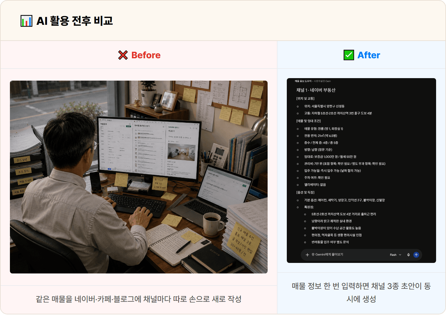Click the '기본 옵션: 에어컨, 세탁기' line
This screenshot has height=315, width=446.
344,200
